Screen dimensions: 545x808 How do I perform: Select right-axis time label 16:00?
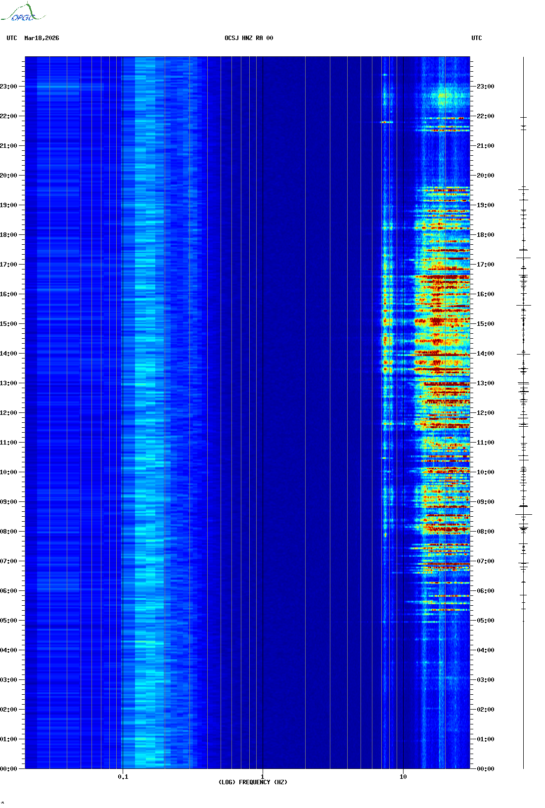pyautogui.click(x=486, y=294)
